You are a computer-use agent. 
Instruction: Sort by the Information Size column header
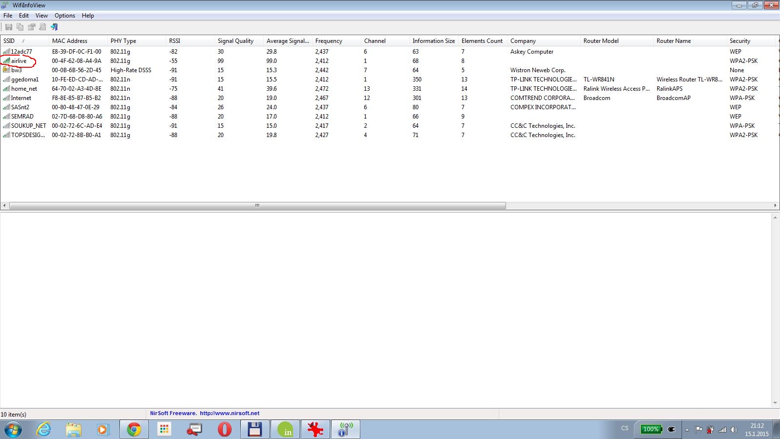point(434,41)
